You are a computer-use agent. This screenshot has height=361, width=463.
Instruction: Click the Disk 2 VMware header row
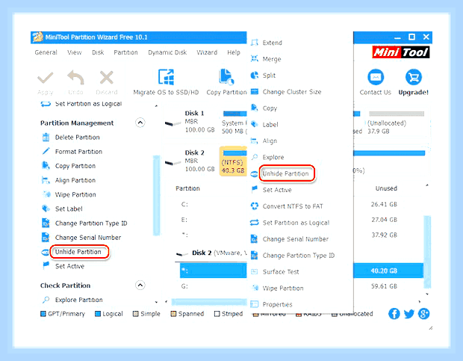[x=211, y=253]
